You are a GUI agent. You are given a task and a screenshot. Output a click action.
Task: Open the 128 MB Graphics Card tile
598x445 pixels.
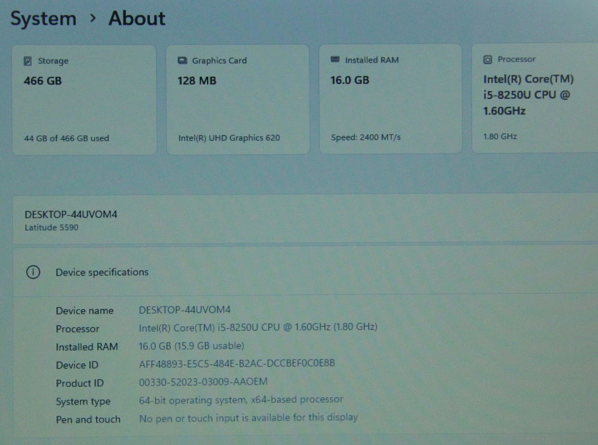tap(238, 99)
